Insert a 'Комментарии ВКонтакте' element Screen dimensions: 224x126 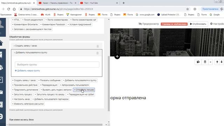(x=25, y=24)
